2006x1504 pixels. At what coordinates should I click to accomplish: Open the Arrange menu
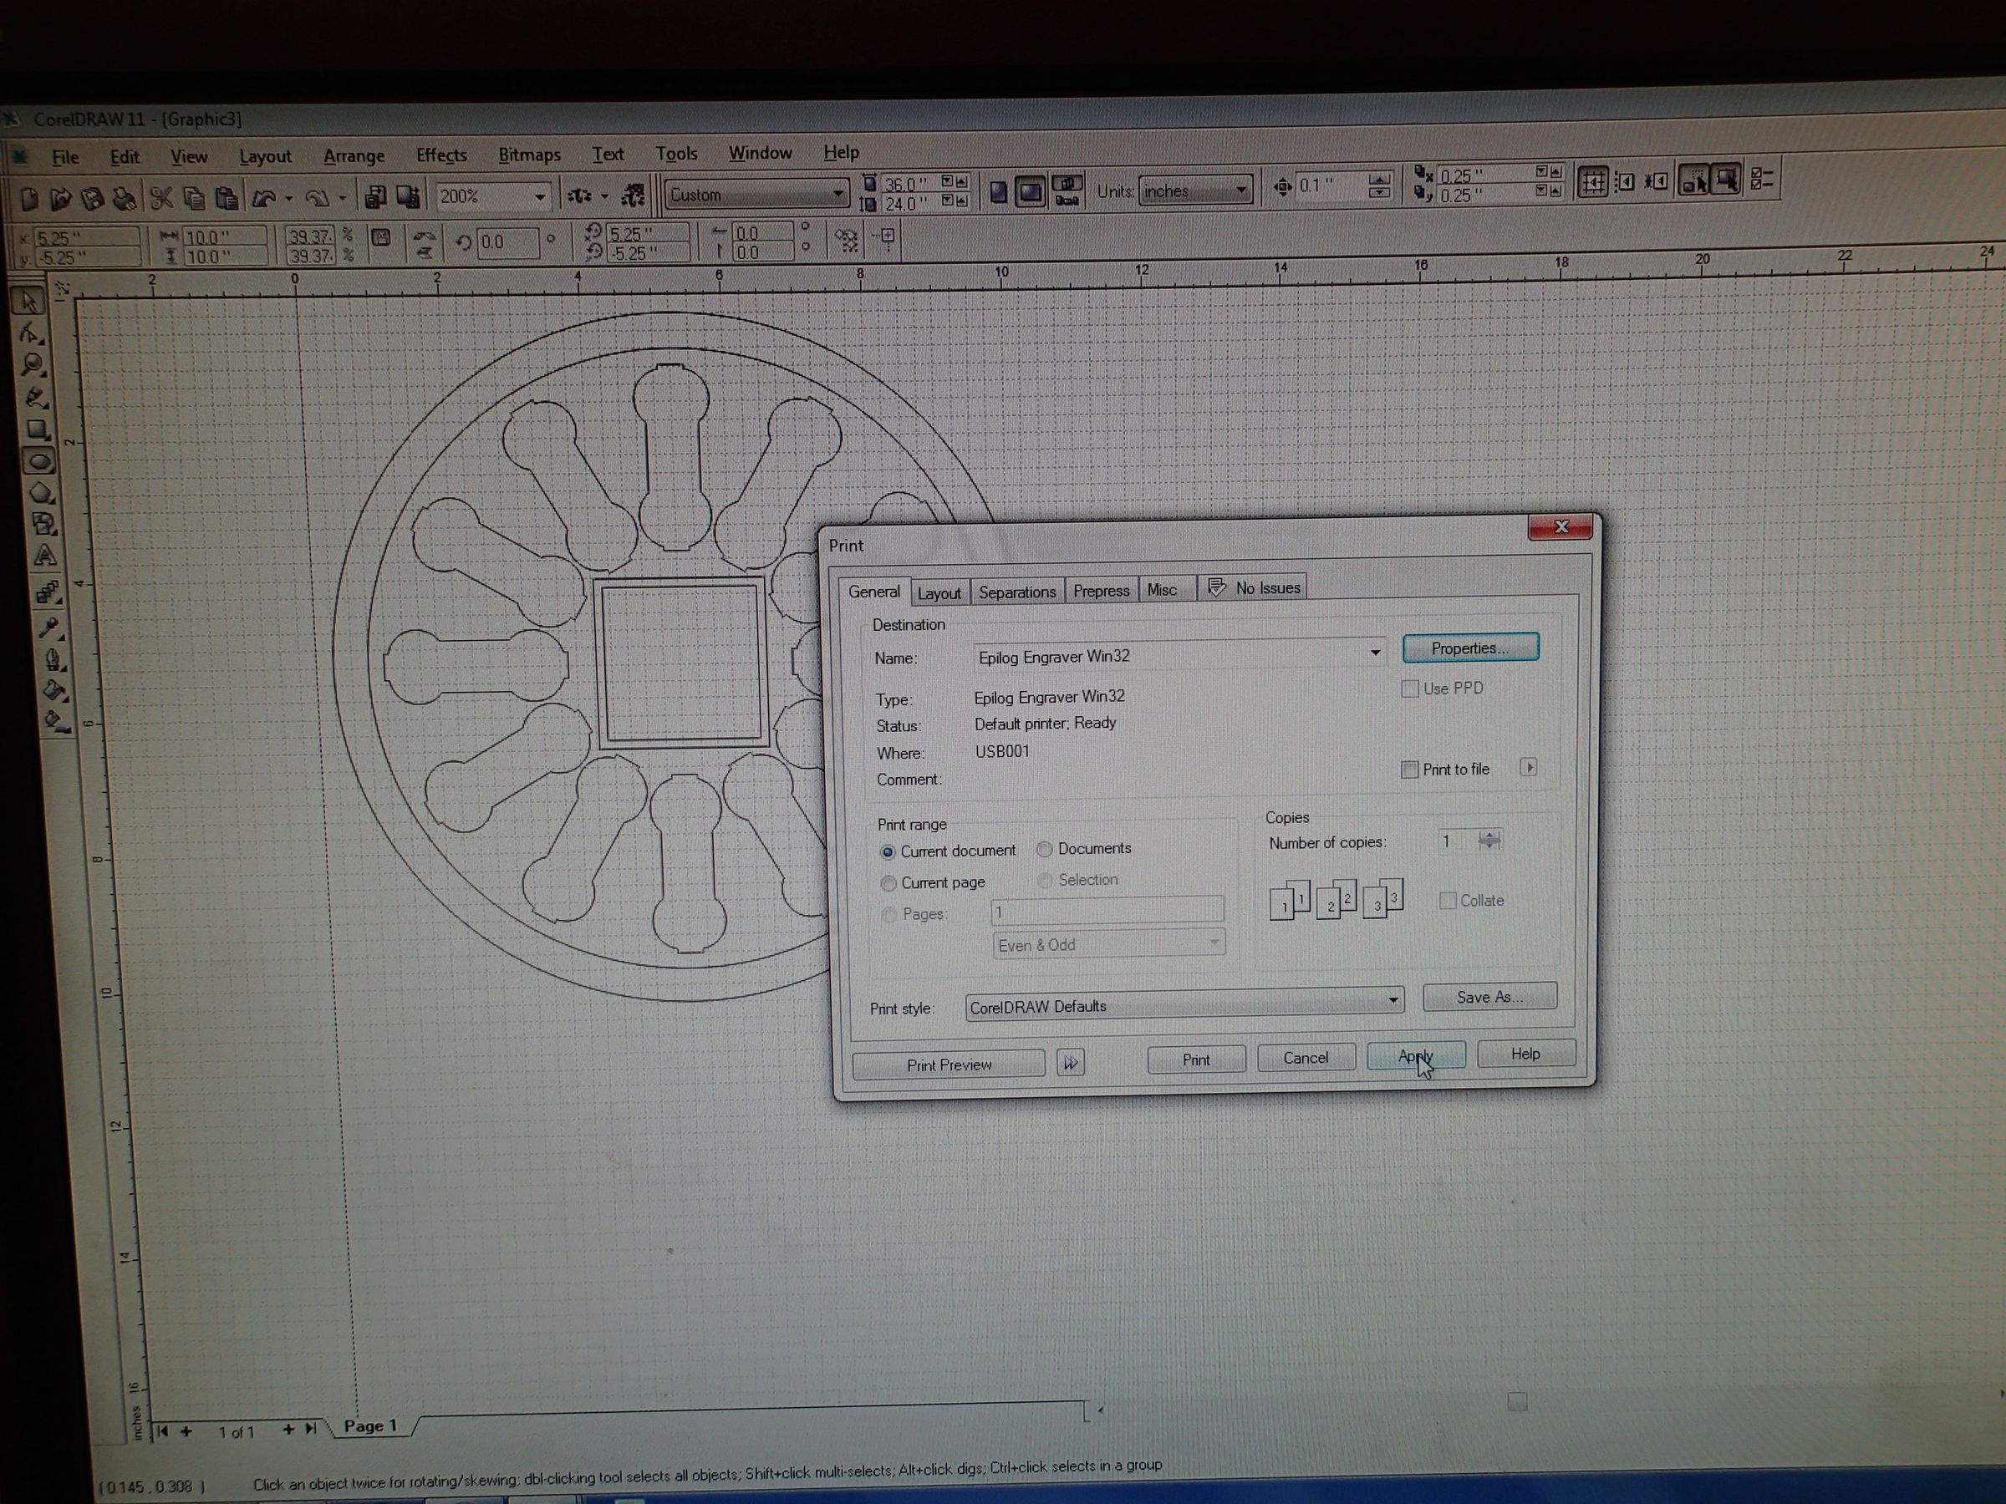[x=354, y=156]
